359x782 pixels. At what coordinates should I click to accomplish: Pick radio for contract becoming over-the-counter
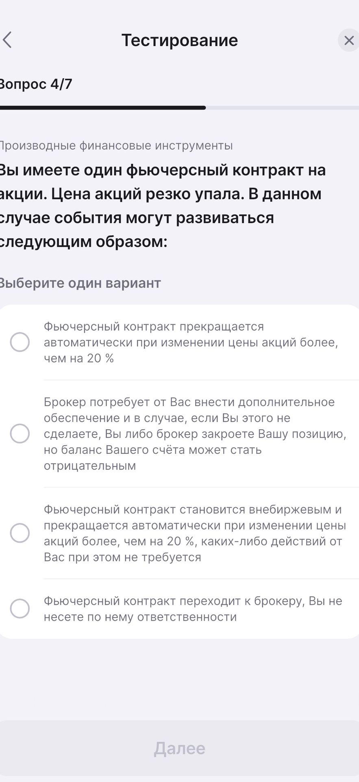pos(20,533)
